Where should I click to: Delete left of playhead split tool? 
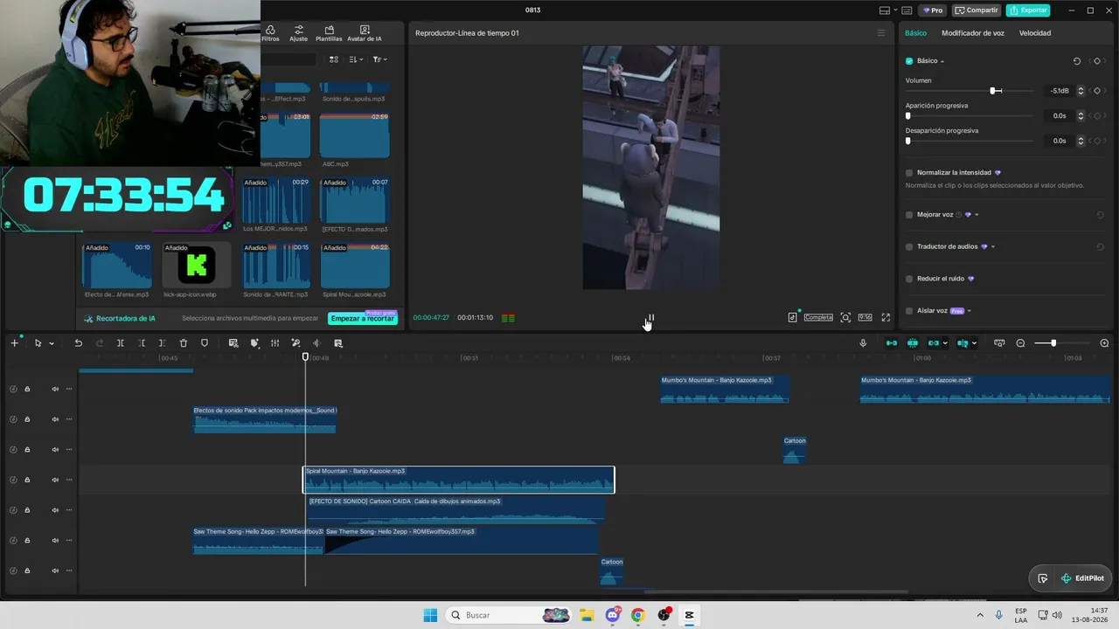(142, 343)
